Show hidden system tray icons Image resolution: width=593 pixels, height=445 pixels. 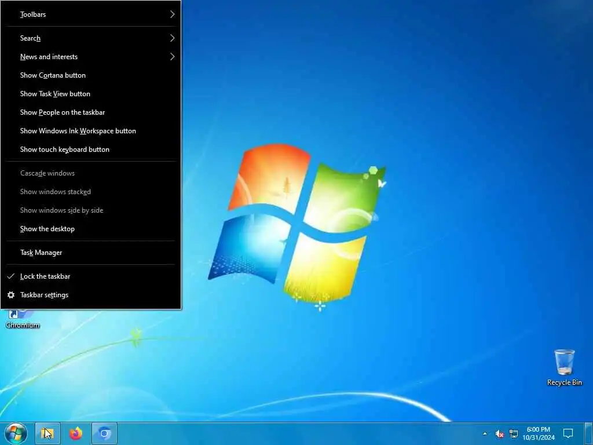click(485, 433)
